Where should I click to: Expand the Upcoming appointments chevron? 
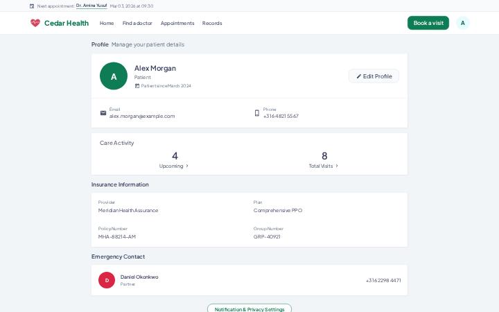tap(187, 166)
